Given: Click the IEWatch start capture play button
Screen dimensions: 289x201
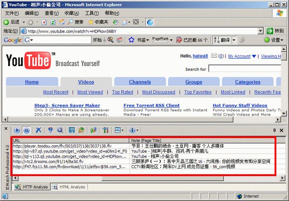Looking at the screenshot, I should [x=17, y=130].
